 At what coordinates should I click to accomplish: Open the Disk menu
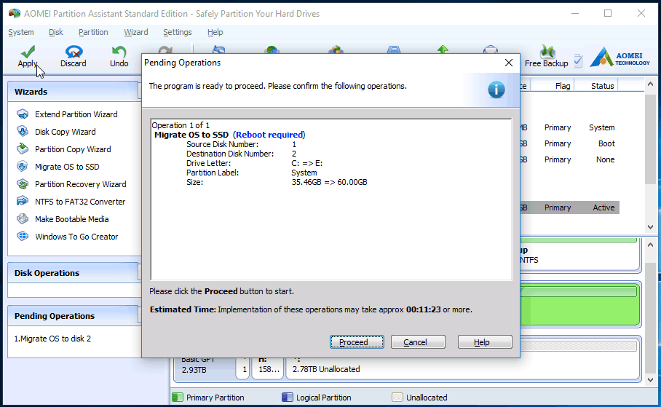click(x=55, y=32)
